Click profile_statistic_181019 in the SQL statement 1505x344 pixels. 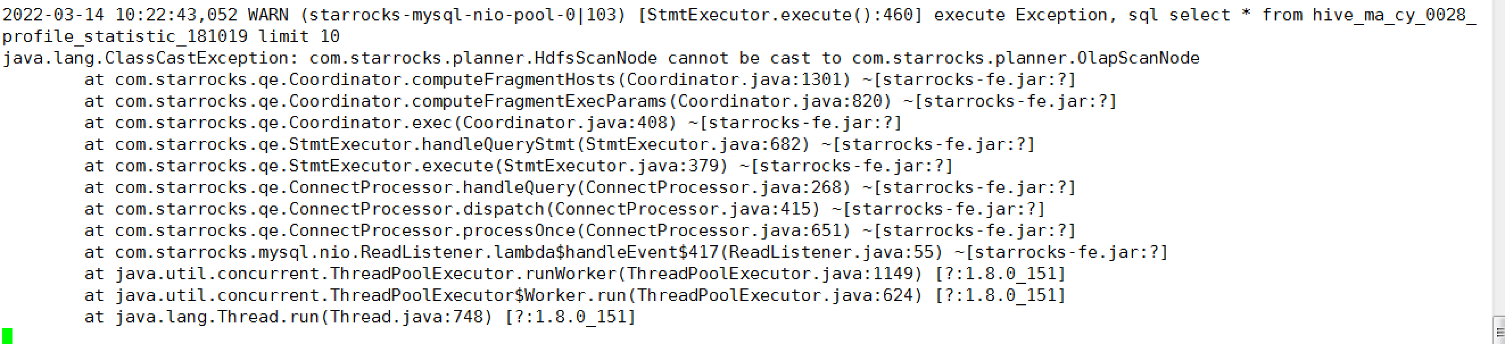[125, 36]
